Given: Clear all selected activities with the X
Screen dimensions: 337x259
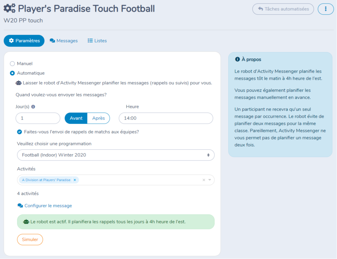Looking at the screenshot, I should (204, 180).
